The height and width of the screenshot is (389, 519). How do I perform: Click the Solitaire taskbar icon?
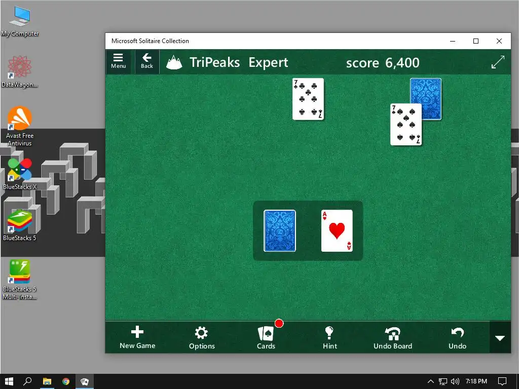pyautogui.click(x=85, y=381)
